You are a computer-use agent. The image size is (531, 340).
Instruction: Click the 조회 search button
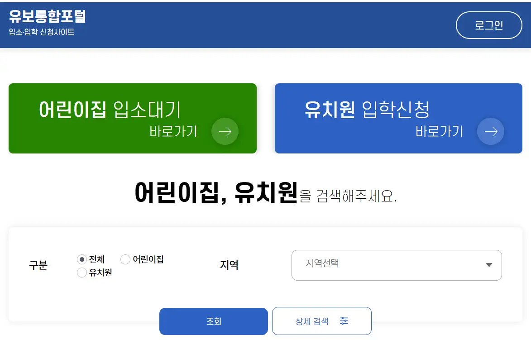[213, 321]
